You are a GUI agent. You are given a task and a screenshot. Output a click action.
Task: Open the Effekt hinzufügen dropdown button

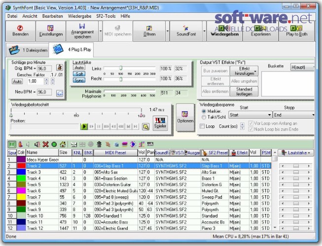click(244, 71)
